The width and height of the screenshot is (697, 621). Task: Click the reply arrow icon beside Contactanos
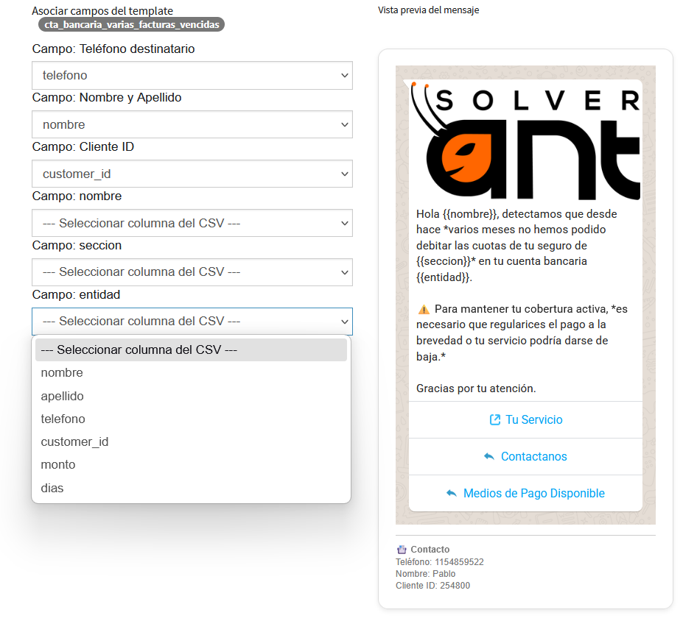(489, 456)
